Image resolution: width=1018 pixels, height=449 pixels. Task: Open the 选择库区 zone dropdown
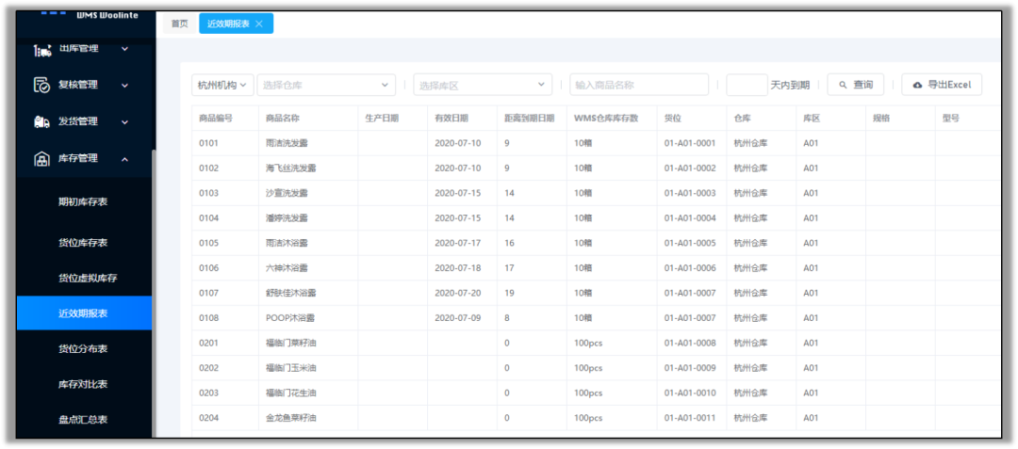tap(483, 85)
